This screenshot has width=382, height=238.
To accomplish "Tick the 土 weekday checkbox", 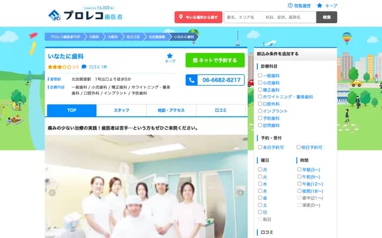I will click(x=260, y=205).
